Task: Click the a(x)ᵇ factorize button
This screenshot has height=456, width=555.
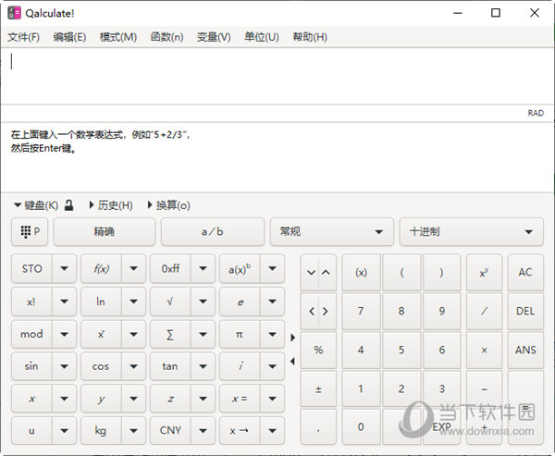Action: click(x=240, y=268)
